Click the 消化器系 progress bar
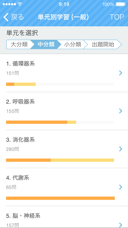 pos(60,160)
